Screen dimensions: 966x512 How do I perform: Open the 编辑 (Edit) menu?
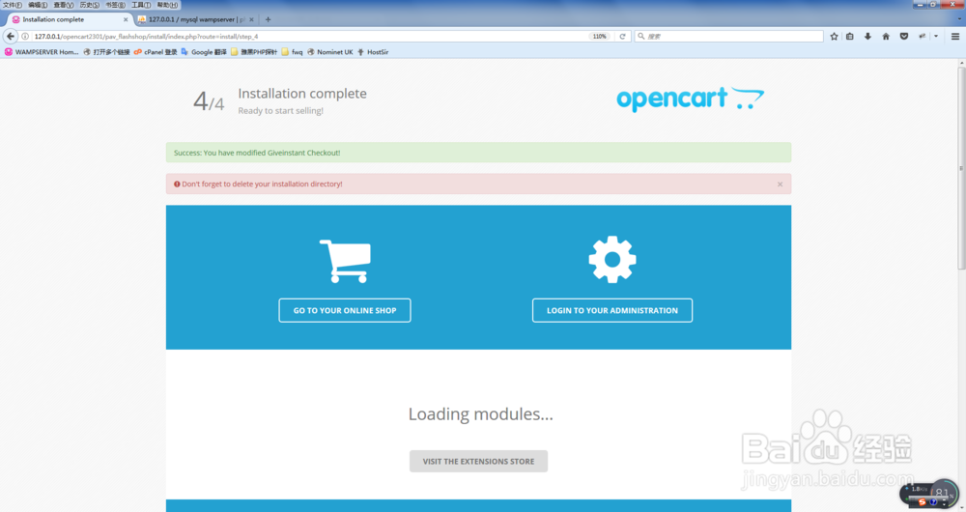point(38,5)
